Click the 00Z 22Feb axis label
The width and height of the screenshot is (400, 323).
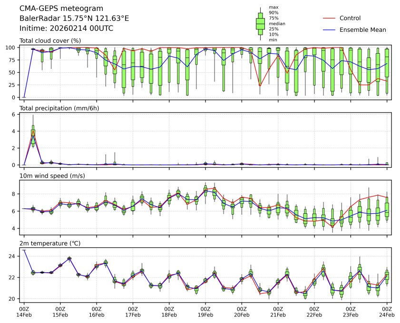[314, 312]
